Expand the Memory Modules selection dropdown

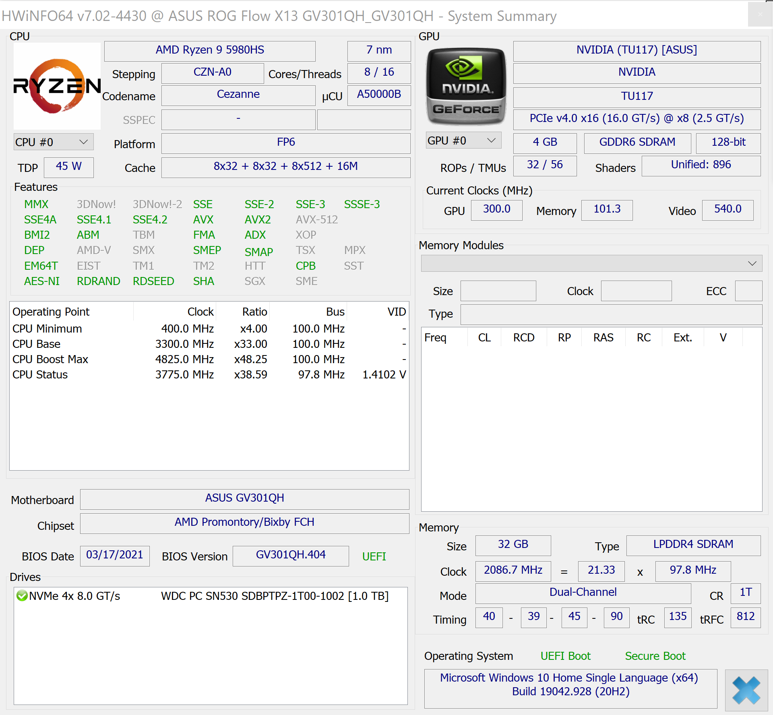coord(591,263)
